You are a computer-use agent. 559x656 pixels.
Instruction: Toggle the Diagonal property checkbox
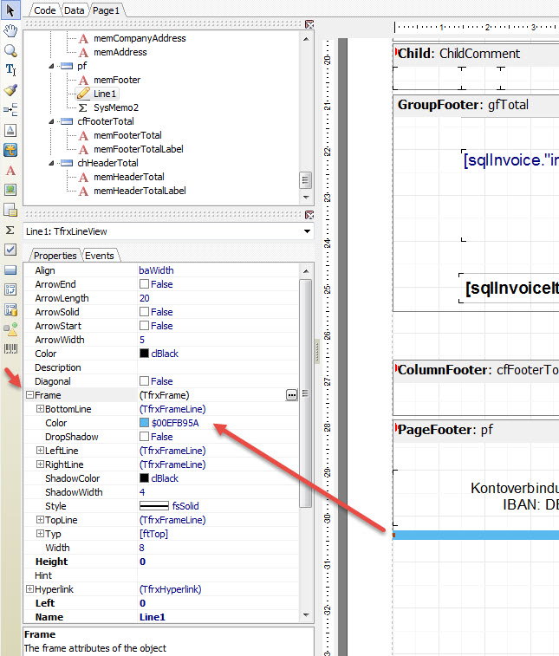[144, 381]
